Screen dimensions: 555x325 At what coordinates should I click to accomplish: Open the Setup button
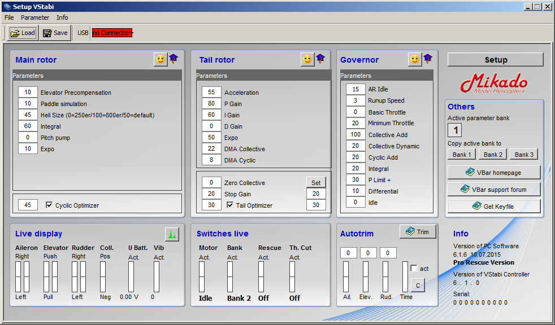496,60
